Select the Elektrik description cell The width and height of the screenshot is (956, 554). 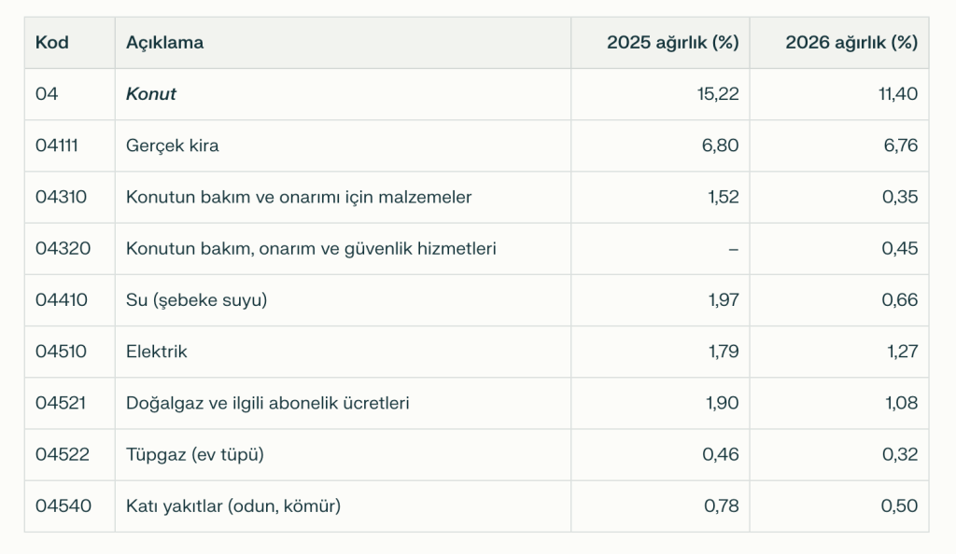(x=157, y=352)
